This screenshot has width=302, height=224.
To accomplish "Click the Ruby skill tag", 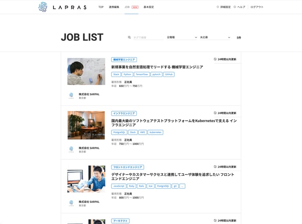I will 132,186.
